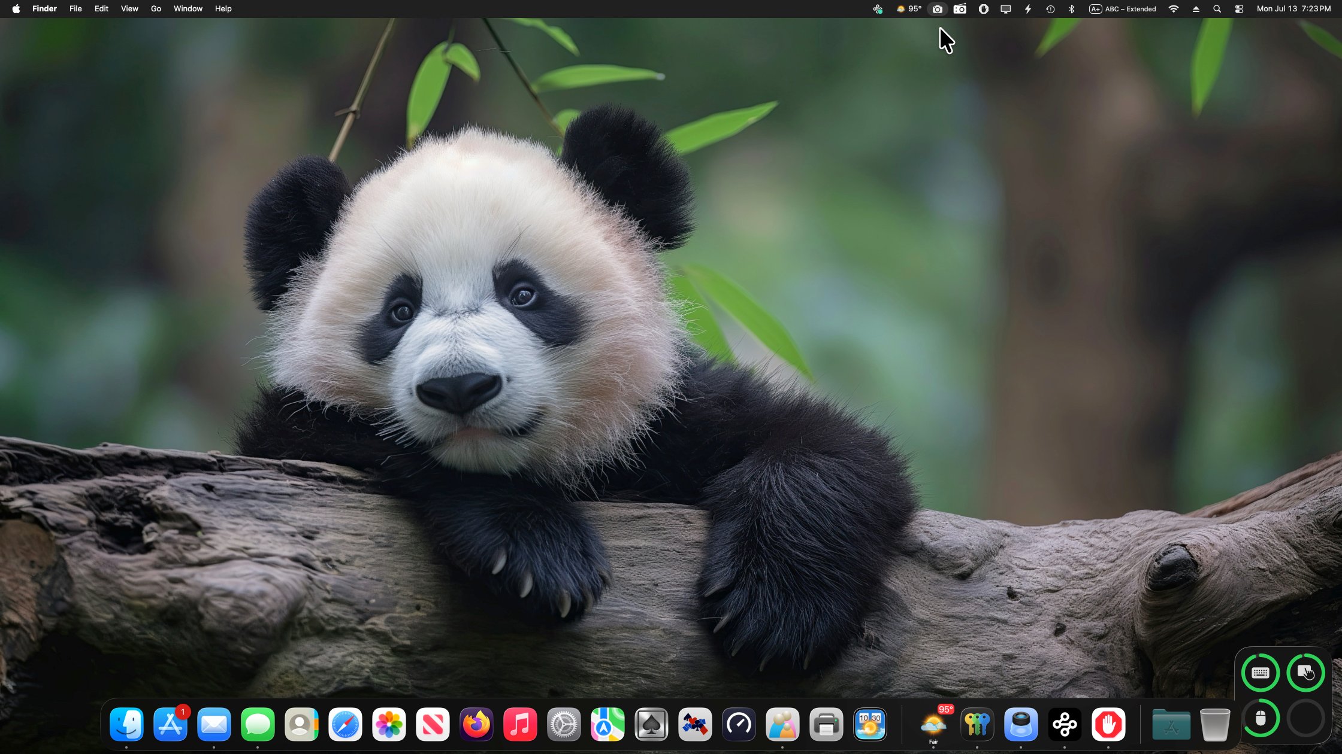Open the Time Machine menu bar icon
The image size is (1342, 754).
(1050, 9)
